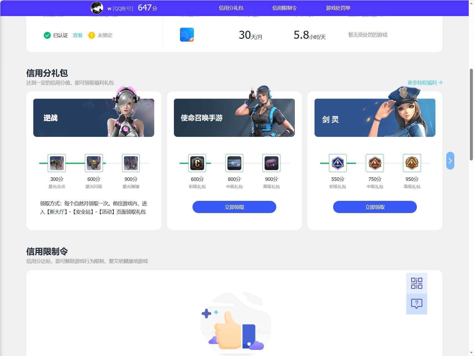This screenshot has width=474, height=356.
Task: Show next games with right arrow
Action: (x=450, y=161)
